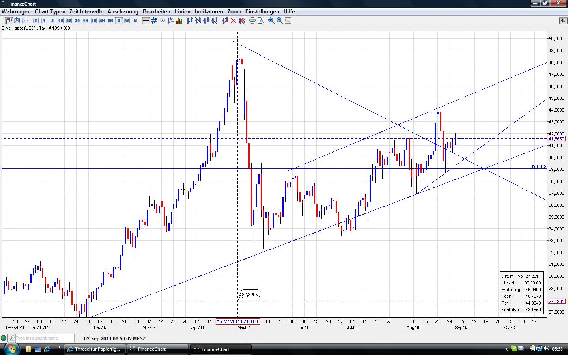Viewport: 568px width, 355px height.
Task: Zoom out of the chart
Action: click(280, 21)
